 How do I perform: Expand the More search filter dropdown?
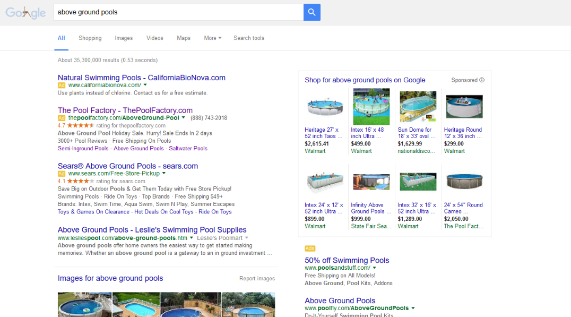[x=213, y=38]
